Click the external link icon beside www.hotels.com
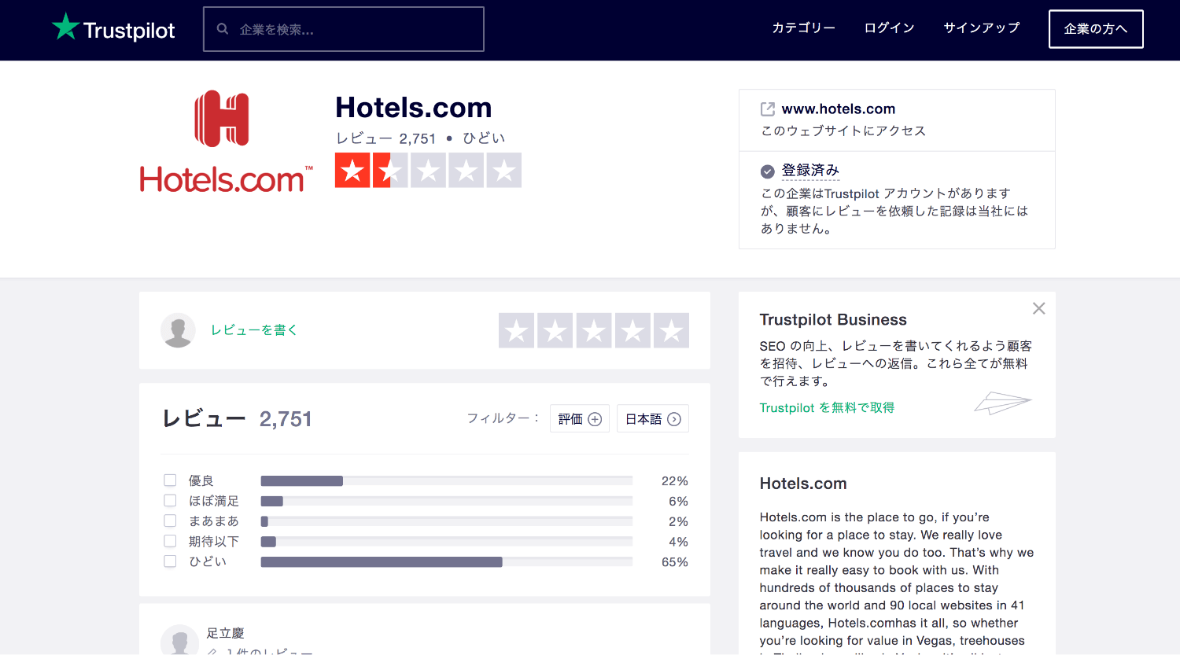 pos(768,109)
